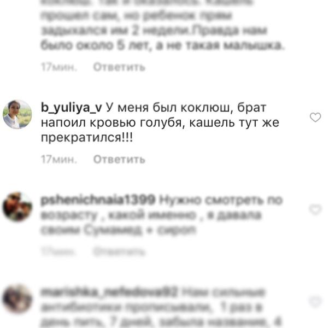Open b_yuliya_v's profile picture
The height and width of the screenshot is (328, 329).
pos(17,114)
